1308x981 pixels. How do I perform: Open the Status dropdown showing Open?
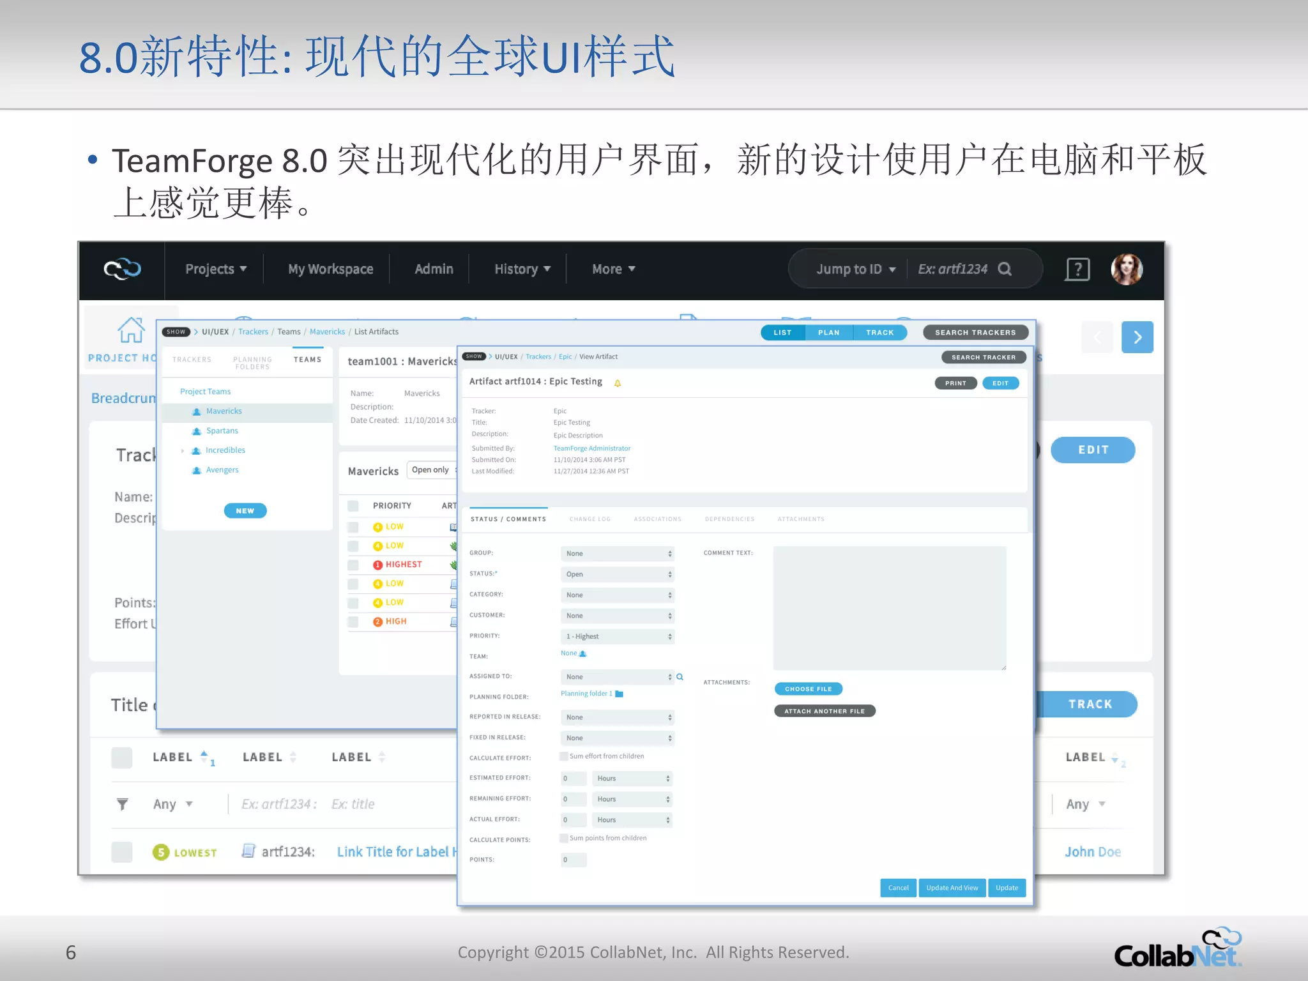coord(618,574)
